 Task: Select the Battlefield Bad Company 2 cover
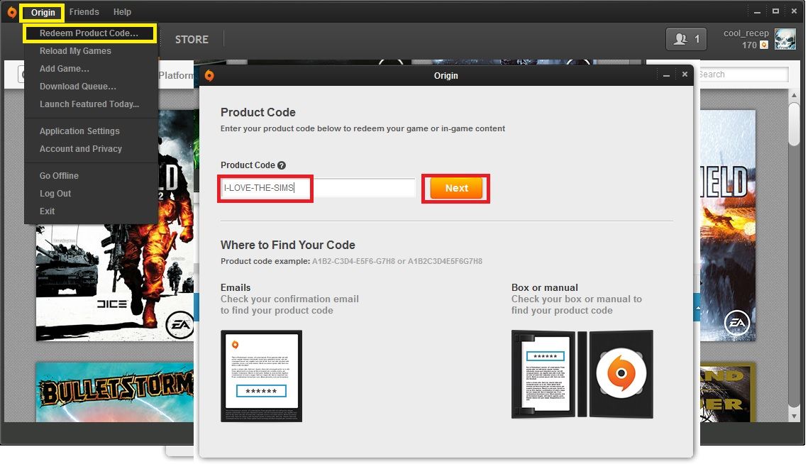pyautogui.click(x=114, y=226)
